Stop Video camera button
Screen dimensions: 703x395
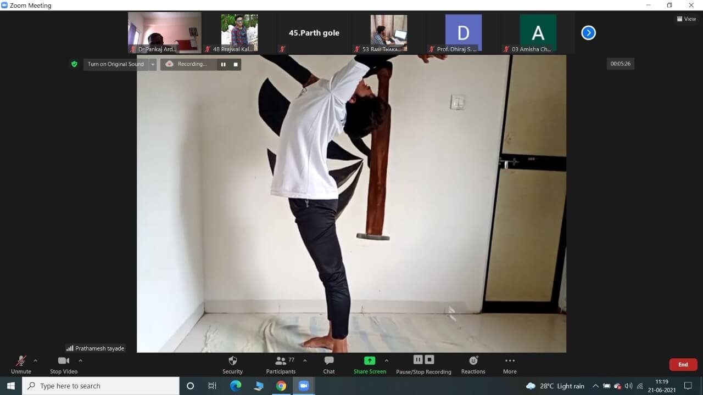click(64, 364)
